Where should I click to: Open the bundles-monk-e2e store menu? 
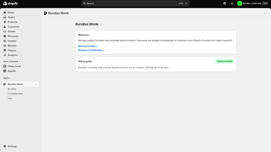pyautogui.click(x=252, y=3)
